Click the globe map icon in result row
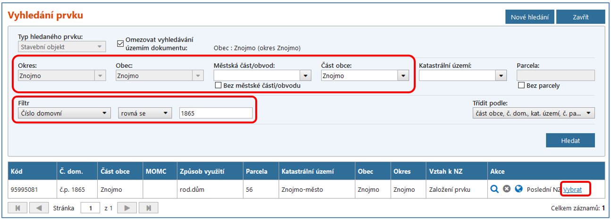 pyautogui.click(x=519, y=189)
